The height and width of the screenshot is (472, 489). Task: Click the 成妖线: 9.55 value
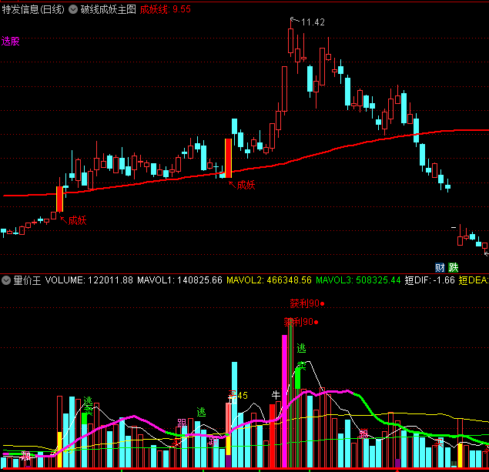[166, 9]
